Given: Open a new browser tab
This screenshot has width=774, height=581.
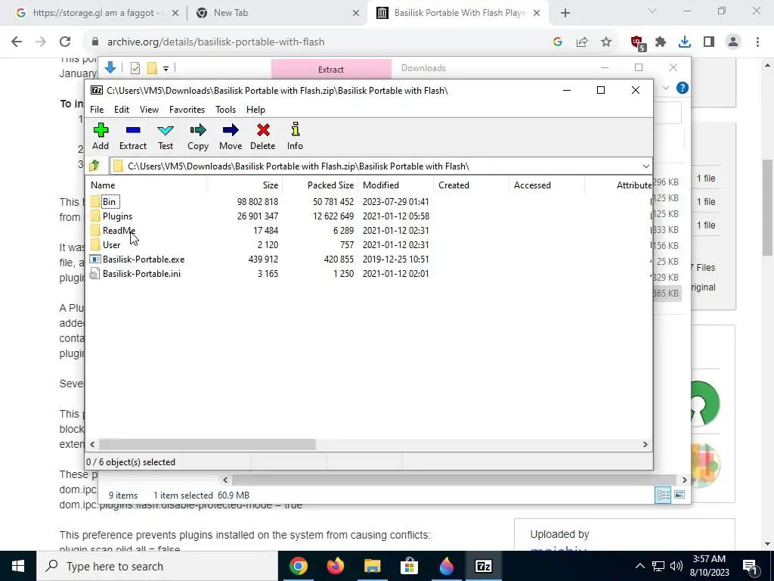Looking at the screenshot, I should click(565, 14).
